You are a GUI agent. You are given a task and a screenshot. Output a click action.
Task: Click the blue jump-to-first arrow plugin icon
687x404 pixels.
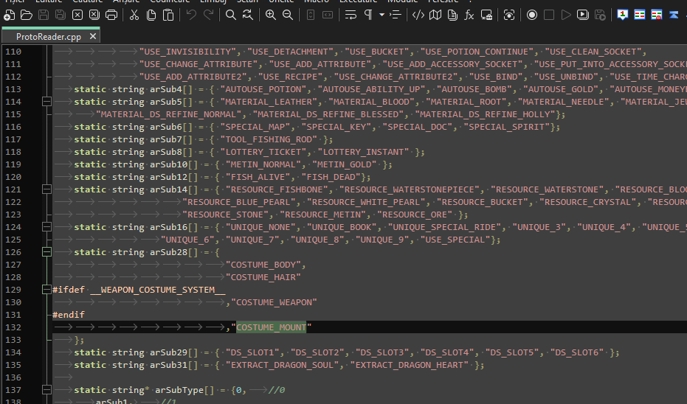pos(674,15)
